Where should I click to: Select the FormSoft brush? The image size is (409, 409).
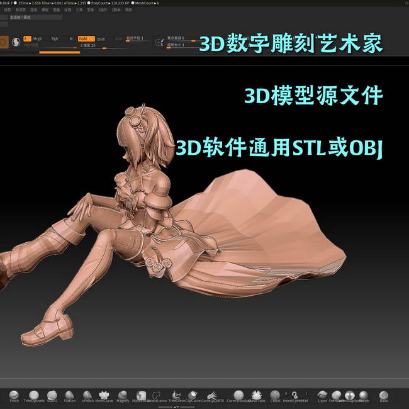[336, 396]
